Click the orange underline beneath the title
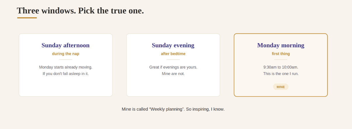This screenshot has height=129, width=352. pos(27,18)
